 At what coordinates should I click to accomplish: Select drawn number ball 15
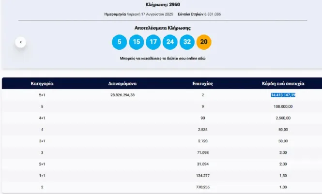pyautogui.click(x=137, y=42)
